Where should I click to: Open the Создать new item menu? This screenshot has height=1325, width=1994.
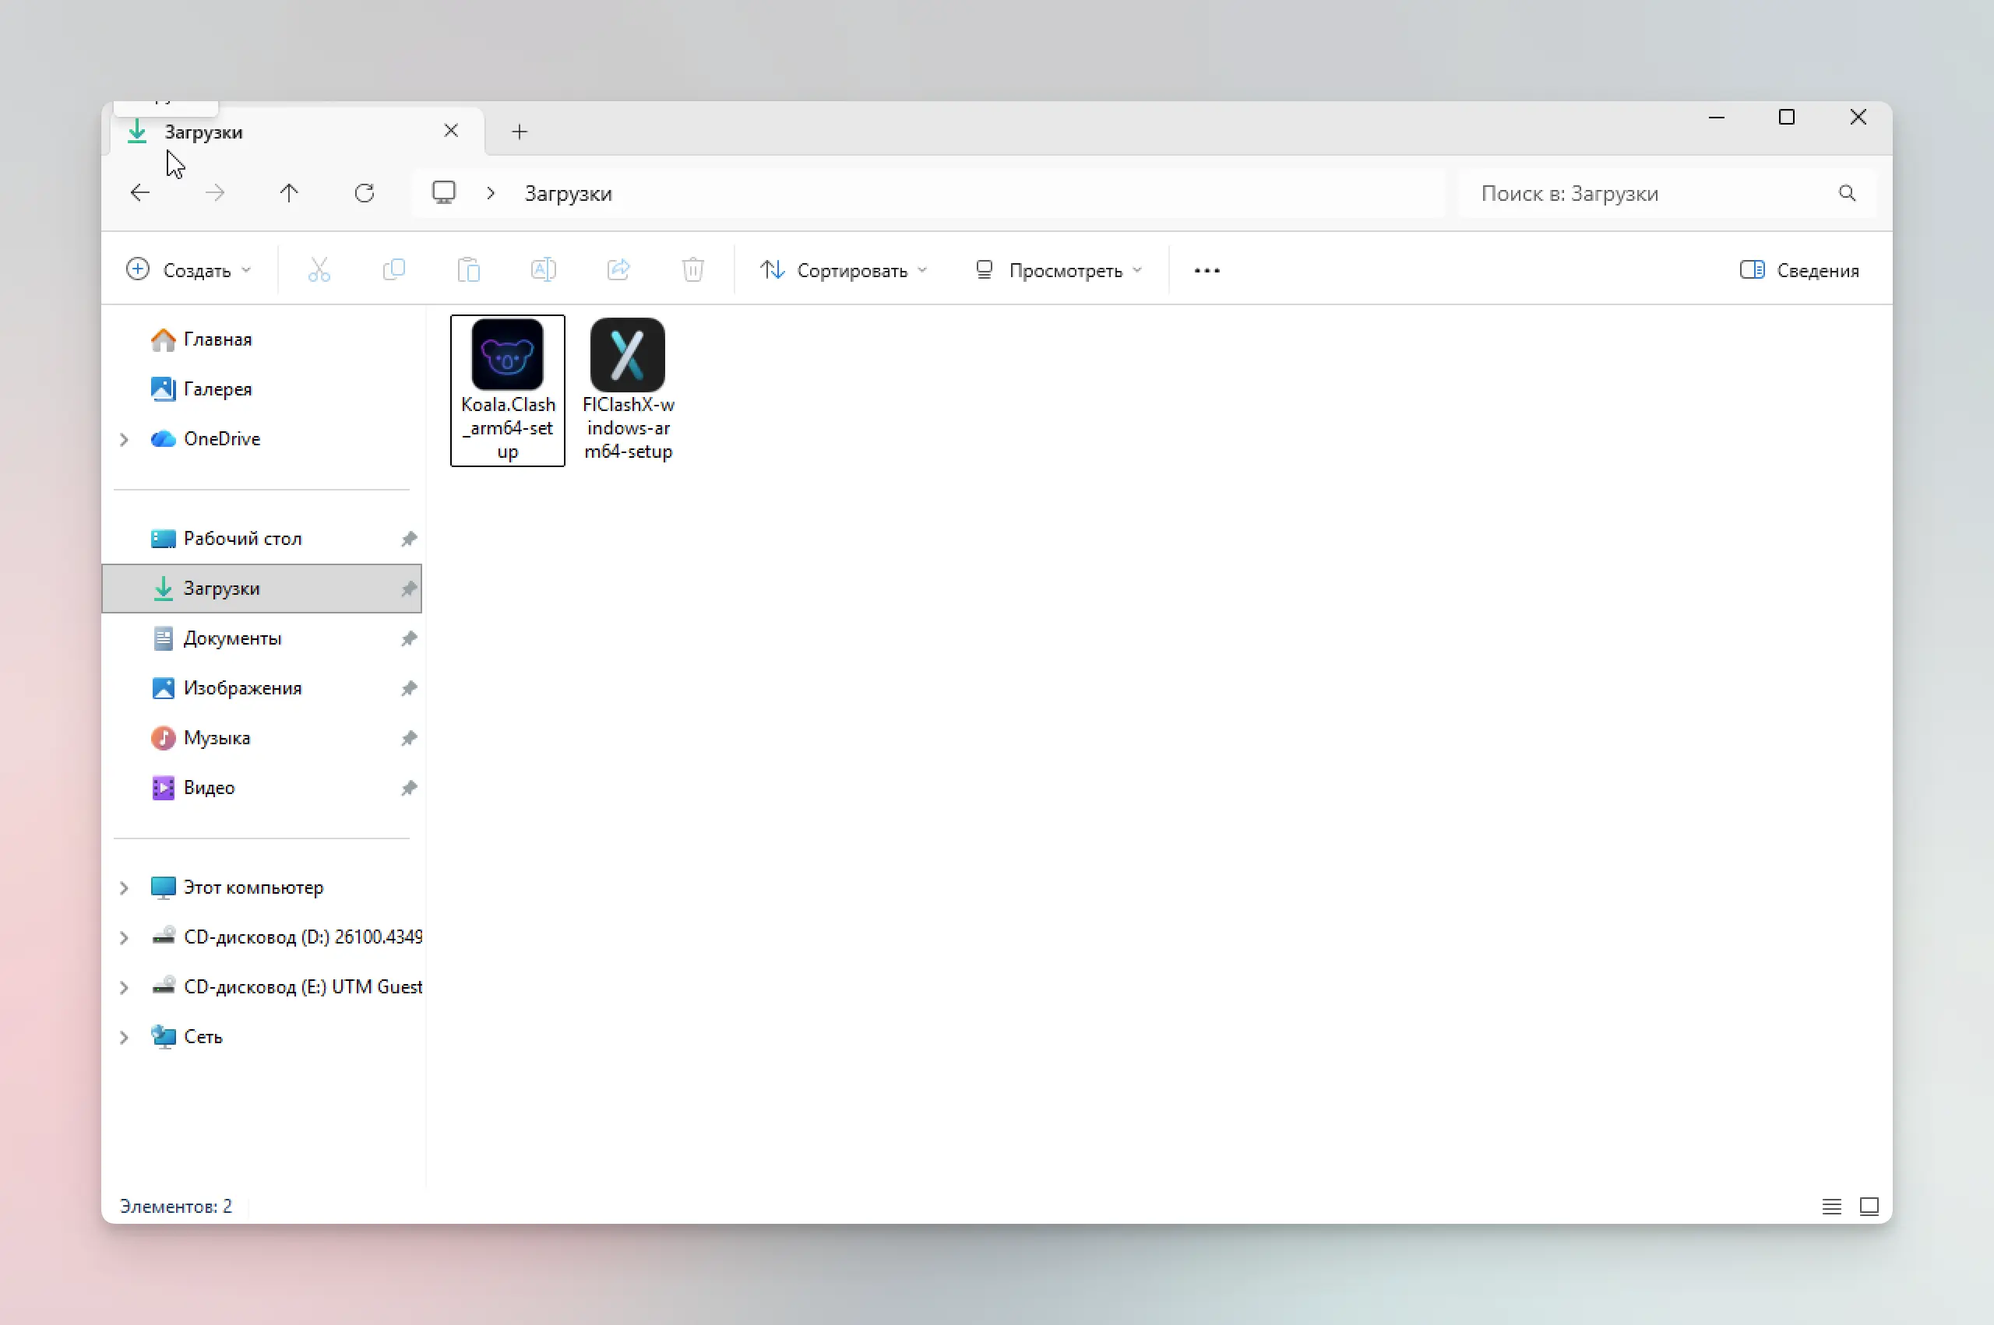[x=188, y=270]
